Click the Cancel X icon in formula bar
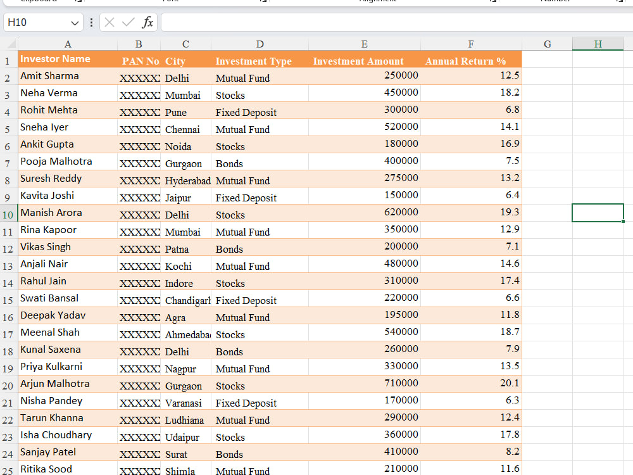 110,22
